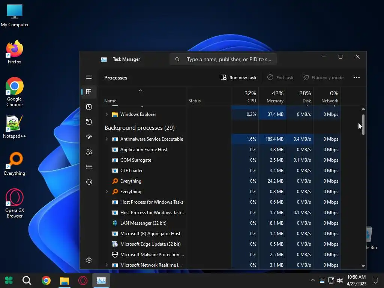Select the Host Process row using 0.6 MB
The width and height of the screenshot is (384, 288).
220,202
